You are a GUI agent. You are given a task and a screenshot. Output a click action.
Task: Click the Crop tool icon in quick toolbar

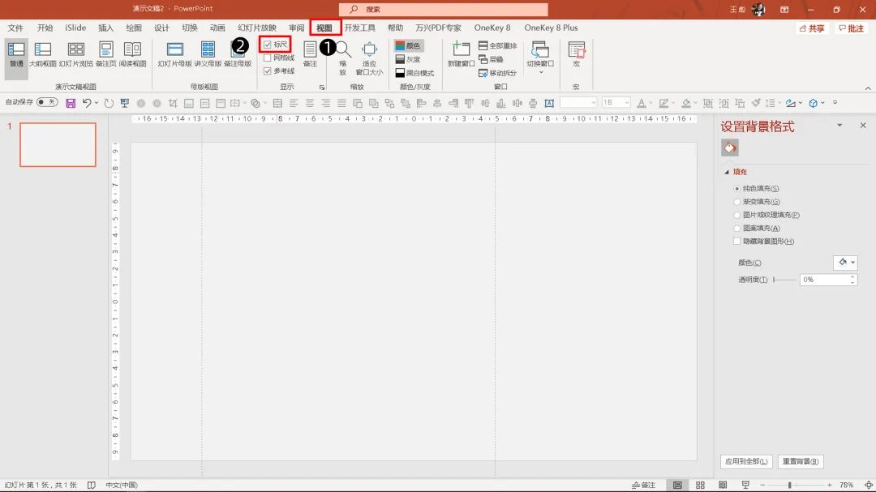pyautogui.click(x=173, y=103)
